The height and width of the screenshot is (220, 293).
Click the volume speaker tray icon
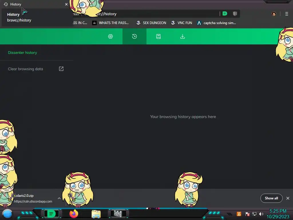pyautogui.click(x=261, y=214)
